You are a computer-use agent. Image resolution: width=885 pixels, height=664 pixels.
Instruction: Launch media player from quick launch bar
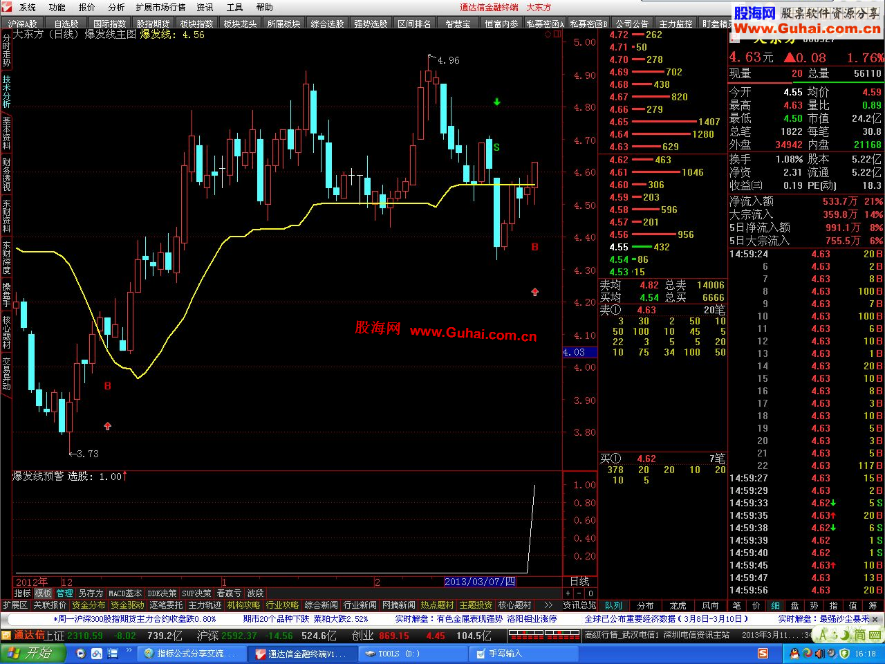tap(81, 654)
